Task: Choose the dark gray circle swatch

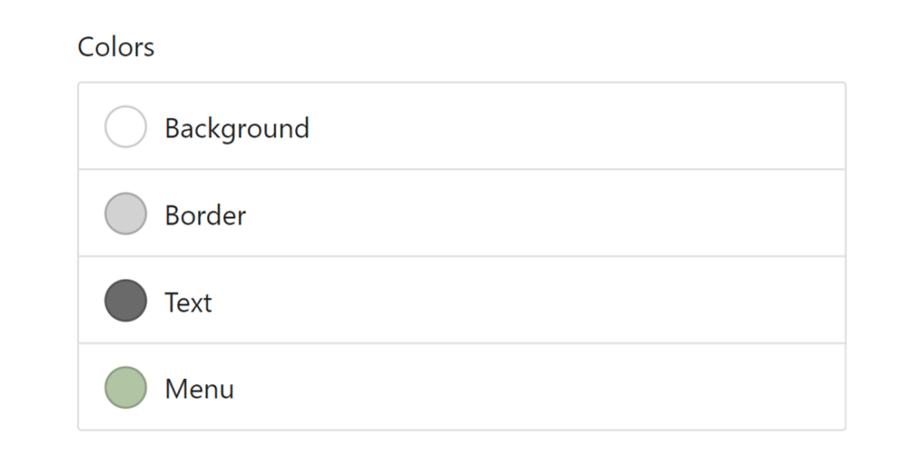Action: (x=125, y=300)
